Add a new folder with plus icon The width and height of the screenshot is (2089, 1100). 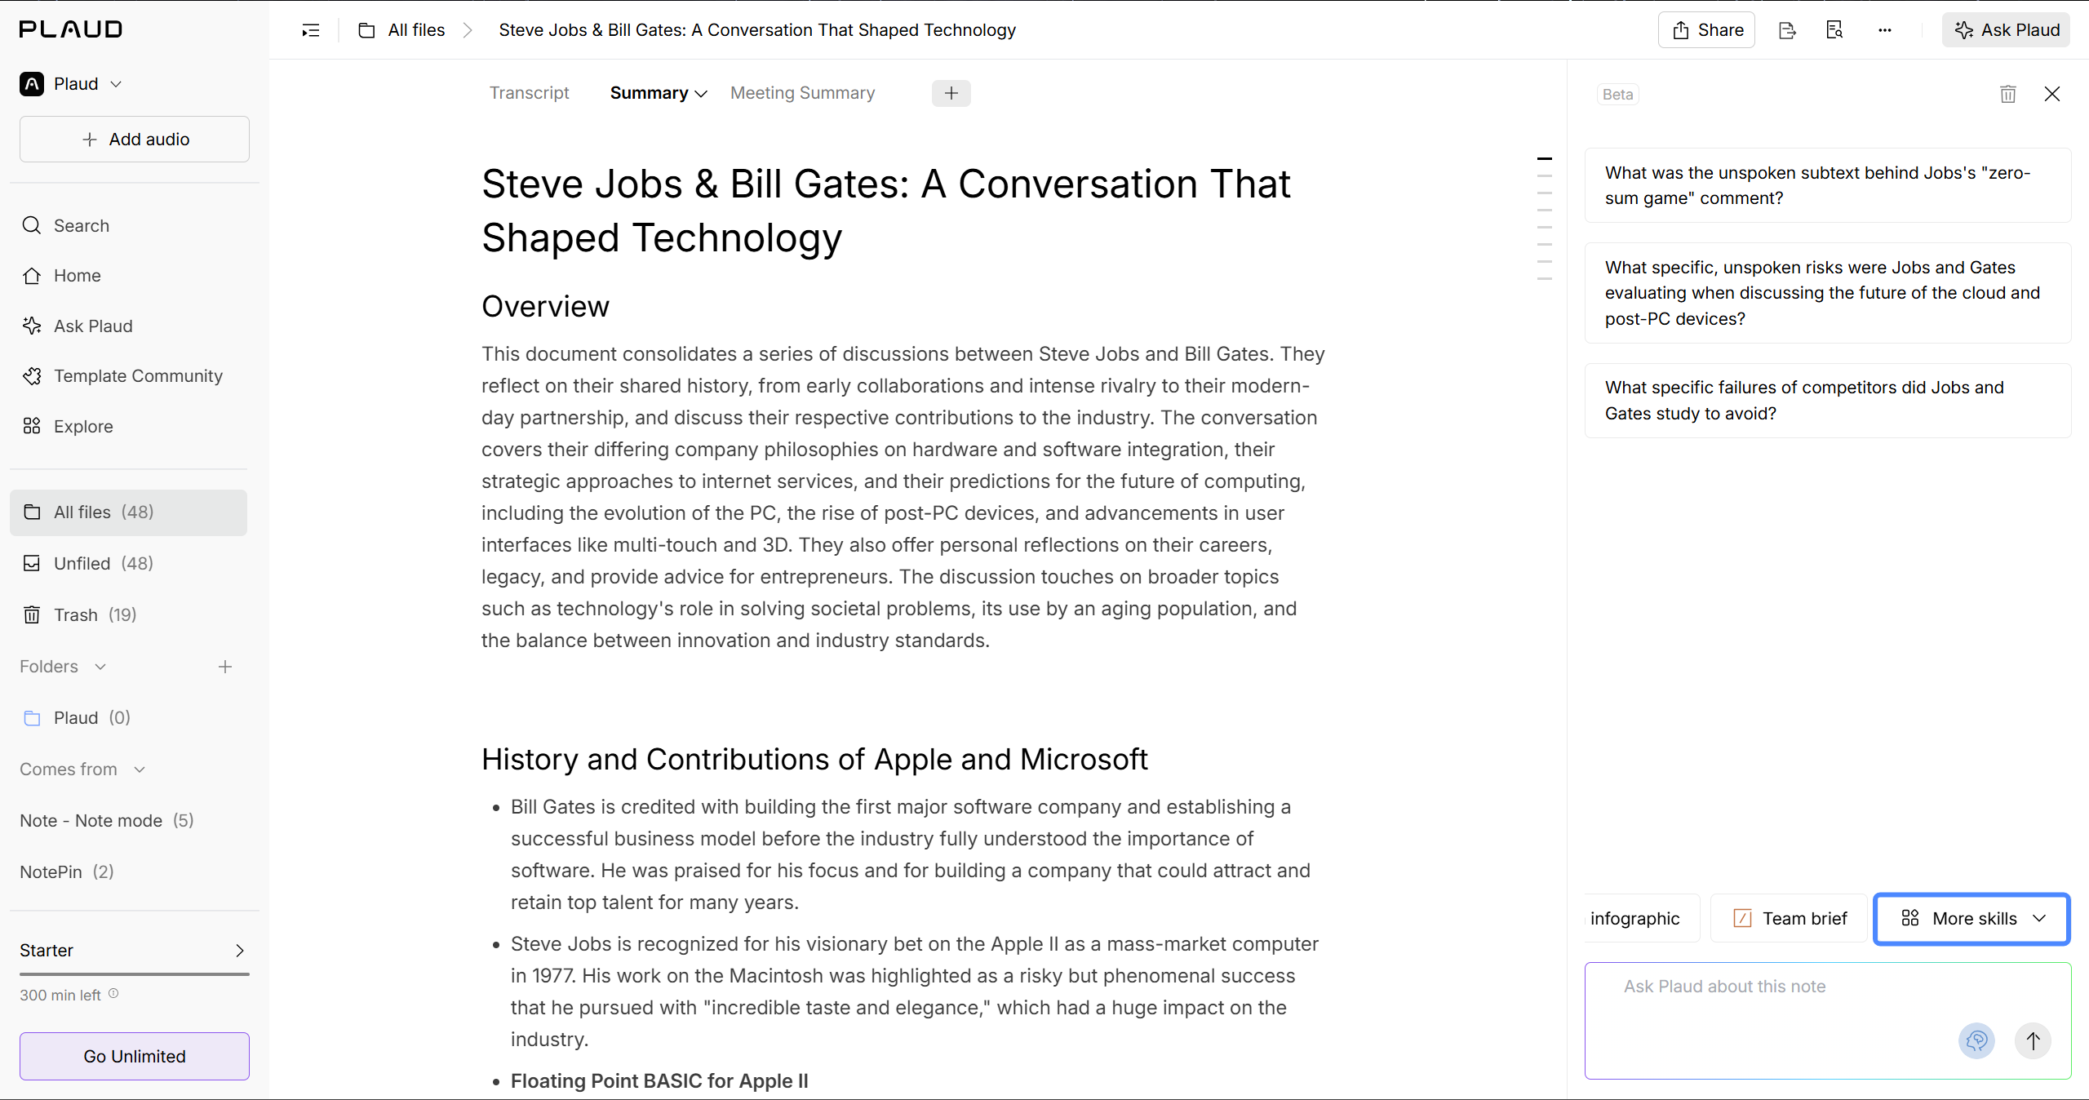225,667
